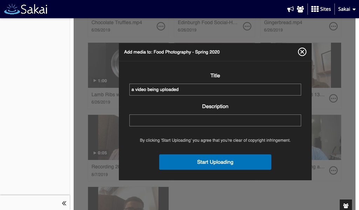Screen dimensions: 359x210
Task: Expand the Sakai user dropdown
Action: pos(347,9)
